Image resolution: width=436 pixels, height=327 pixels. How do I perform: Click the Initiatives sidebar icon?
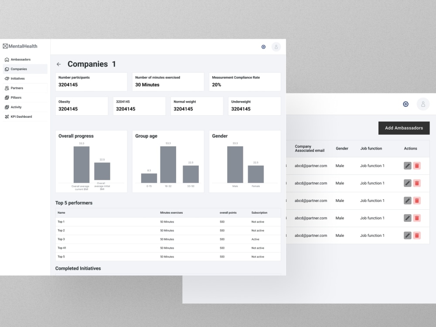7,78
